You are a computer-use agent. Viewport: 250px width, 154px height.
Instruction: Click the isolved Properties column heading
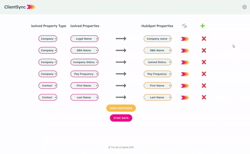tap(85, 26)
